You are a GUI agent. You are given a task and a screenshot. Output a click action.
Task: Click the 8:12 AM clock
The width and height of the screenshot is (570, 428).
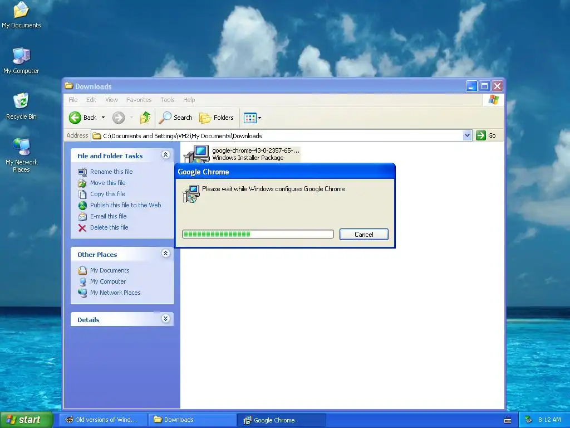tap(549, 420)
